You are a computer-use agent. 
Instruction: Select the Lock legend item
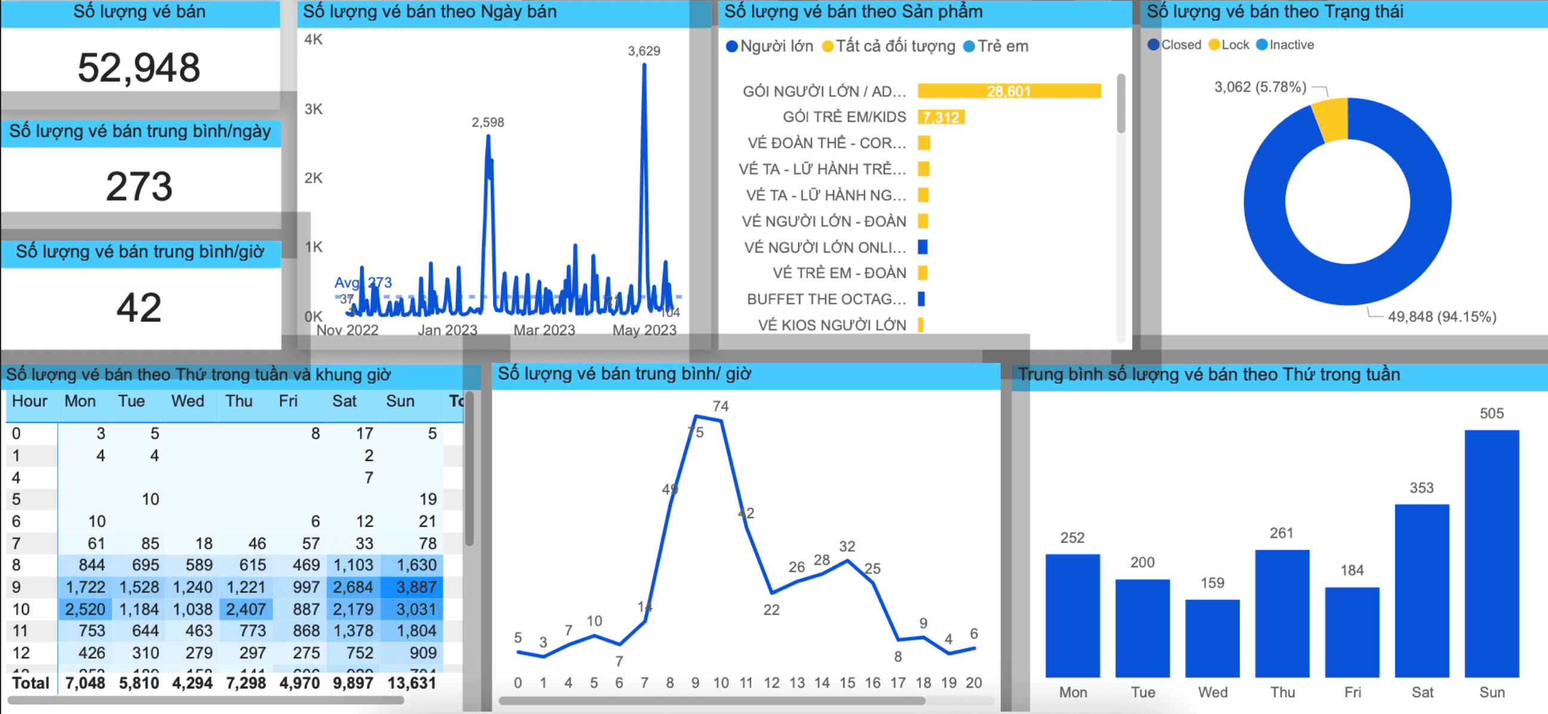click(x=1228, y=44)
